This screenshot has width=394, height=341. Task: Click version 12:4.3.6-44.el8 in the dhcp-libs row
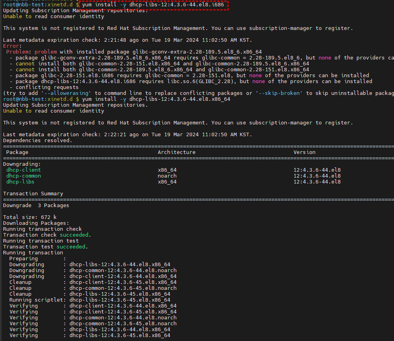(317, 182)
